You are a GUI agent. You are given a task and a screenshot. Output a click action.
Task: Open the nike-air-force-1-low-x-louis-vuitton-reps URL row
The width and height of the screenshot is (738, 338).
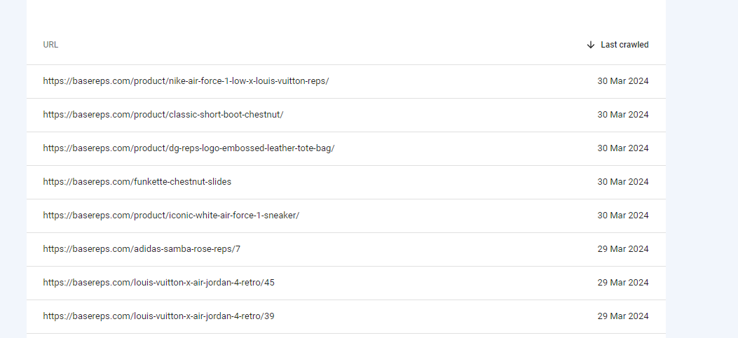(346, 81)
